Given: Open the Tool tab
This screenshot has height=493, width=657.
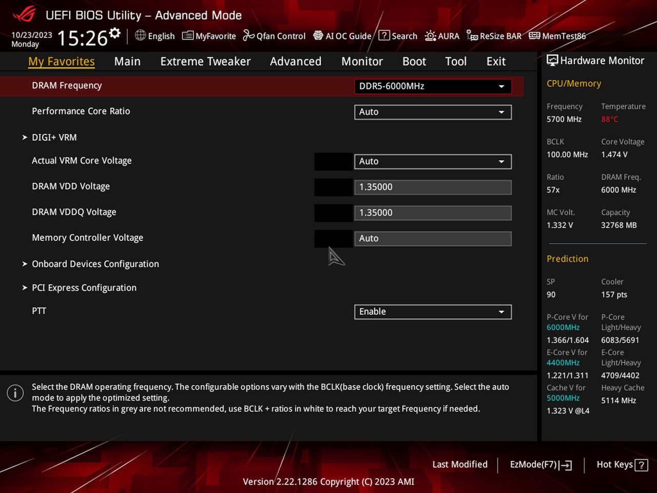Looking at the screenshot, I should point(456,61).
